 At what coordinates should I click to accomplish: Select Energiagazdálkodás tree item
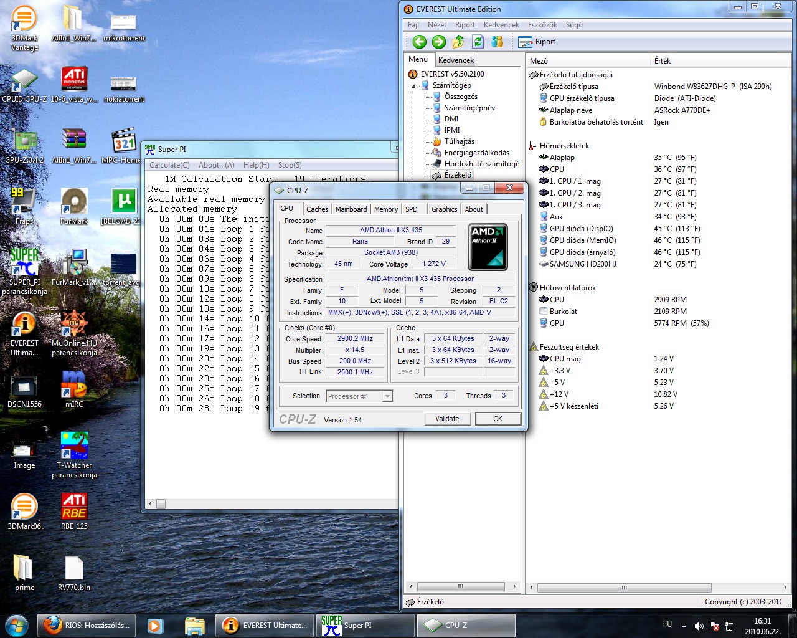pos(476,153)
